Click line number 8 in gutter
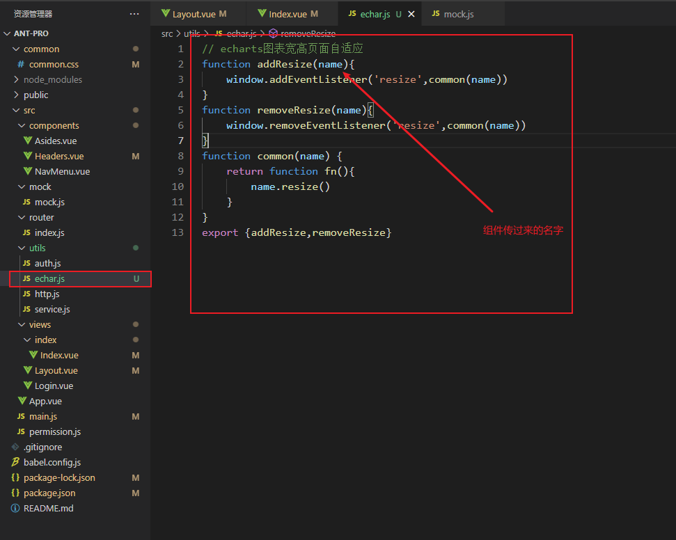 pyautogui.click(x=180, y=156)
